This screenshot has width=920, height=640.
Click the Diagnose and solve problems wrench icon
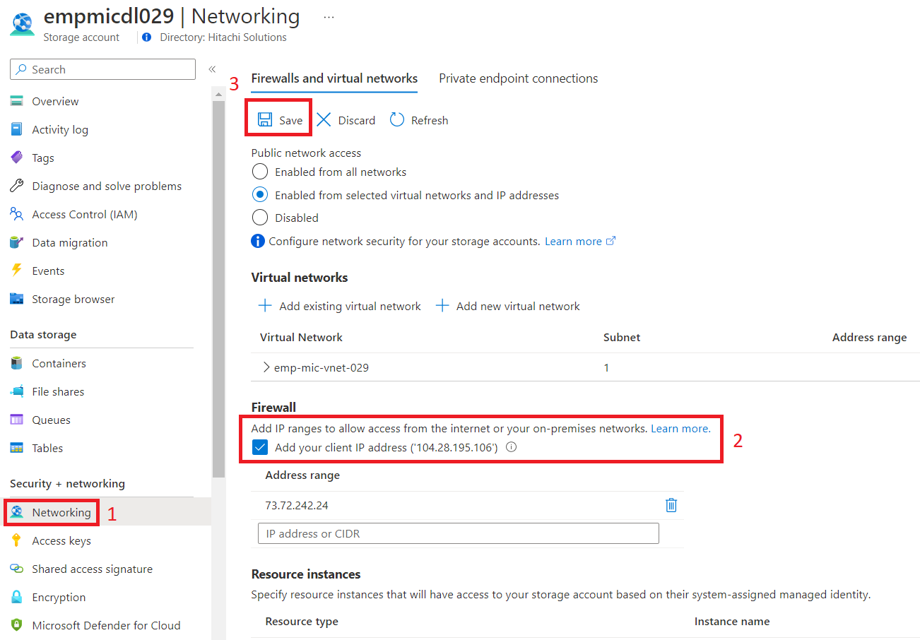pyautogui.click(x=17, y=186)
